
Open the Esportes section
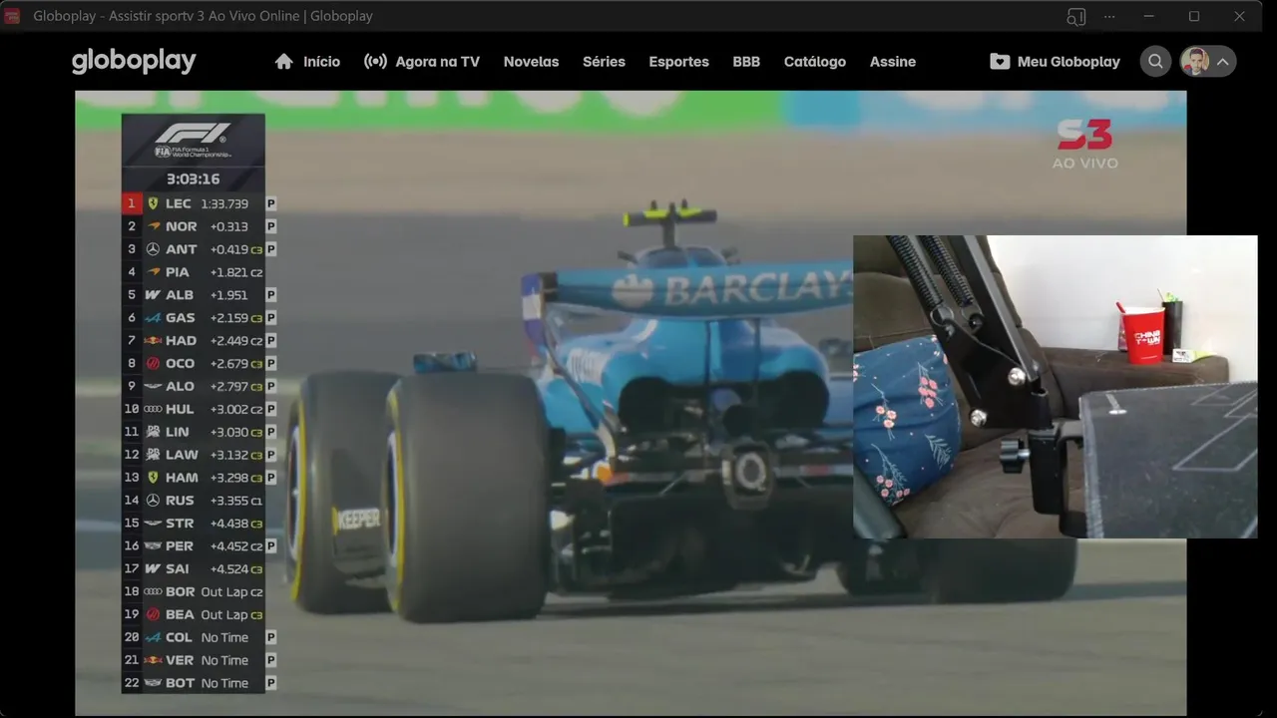678,61
